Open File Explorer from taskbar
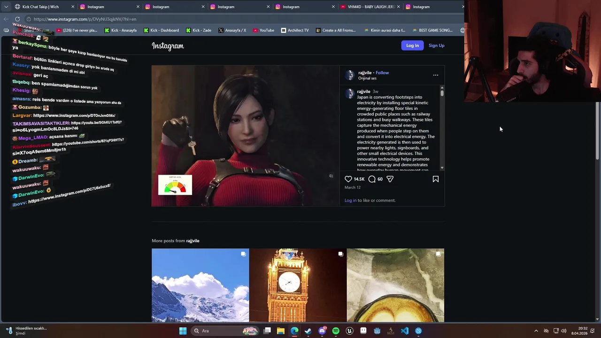Screen dimensions: 601x338 point(281,331)
